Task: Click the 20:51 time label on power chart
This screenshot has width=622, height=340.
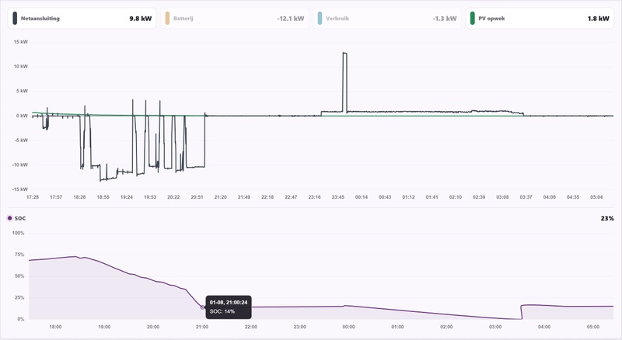Action: [197, 197]
